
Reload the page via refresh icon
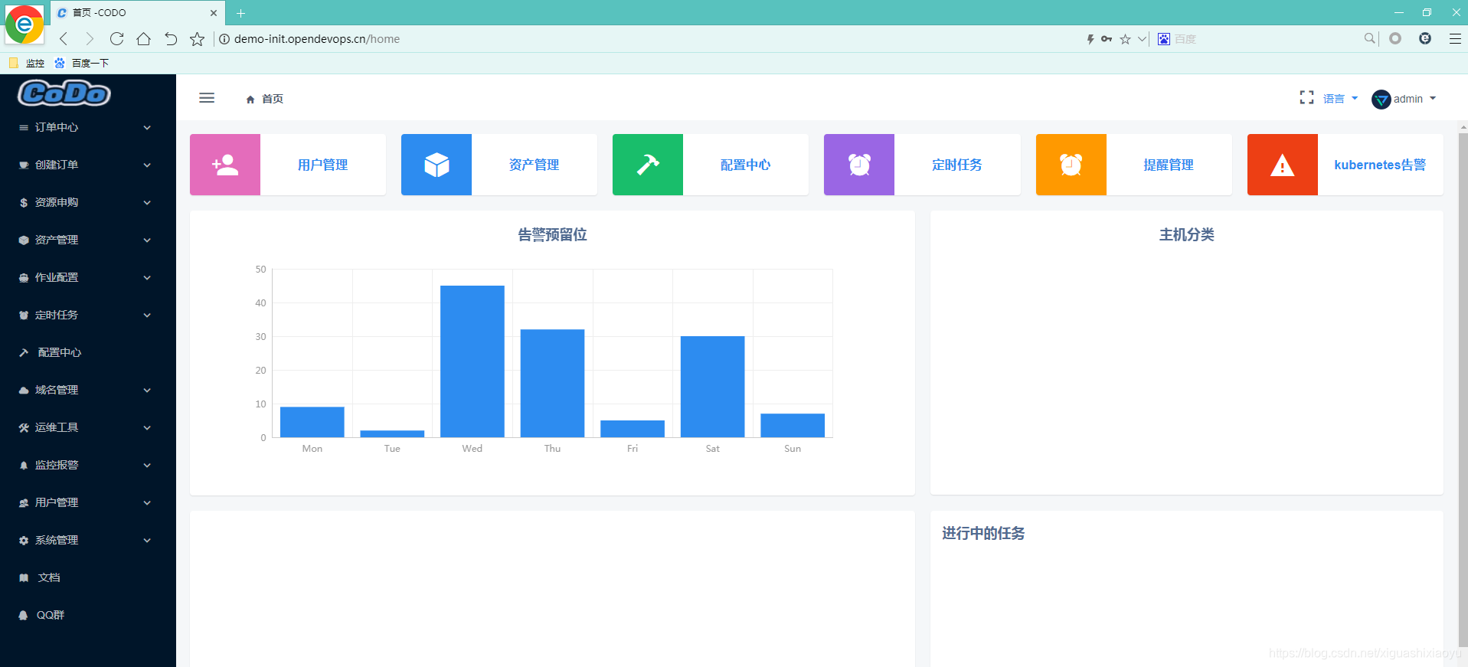[x=116, y=39]
